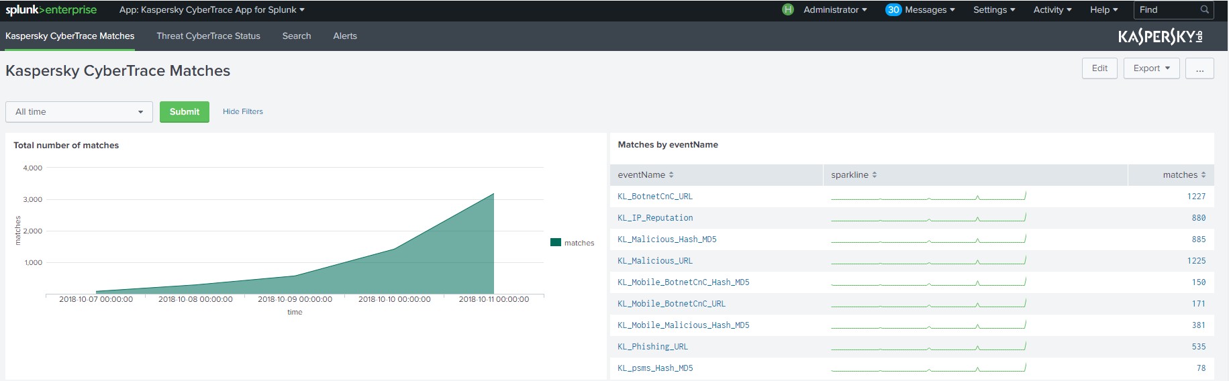Click into the Find input field

point(1165,10)
